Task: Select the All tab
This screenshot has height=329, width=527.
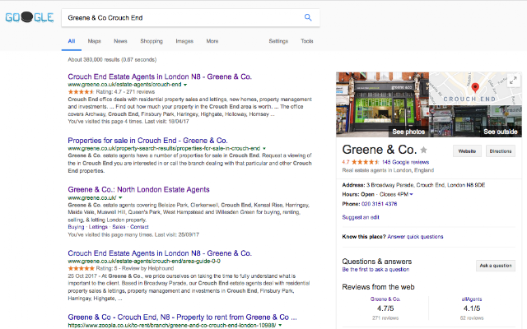Action: [72, 41]
